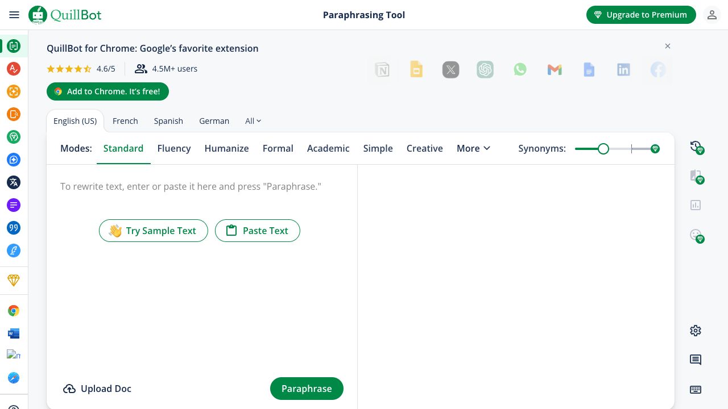This screenshot has width=728, height=409.
Task: Select the French language tab
Action: (x=125, y=121)
